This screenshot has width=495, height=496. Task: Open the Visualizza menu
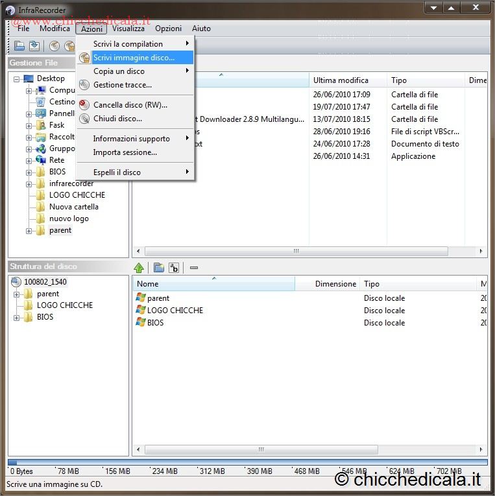tap(128, 29)
